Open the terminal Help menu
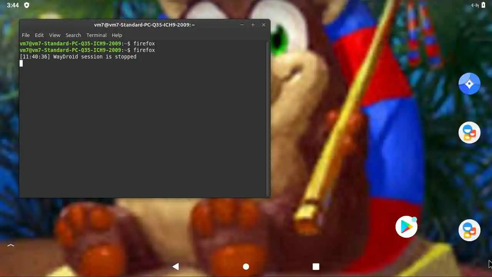Screen dimensions: 492x277 coord(117,35)
